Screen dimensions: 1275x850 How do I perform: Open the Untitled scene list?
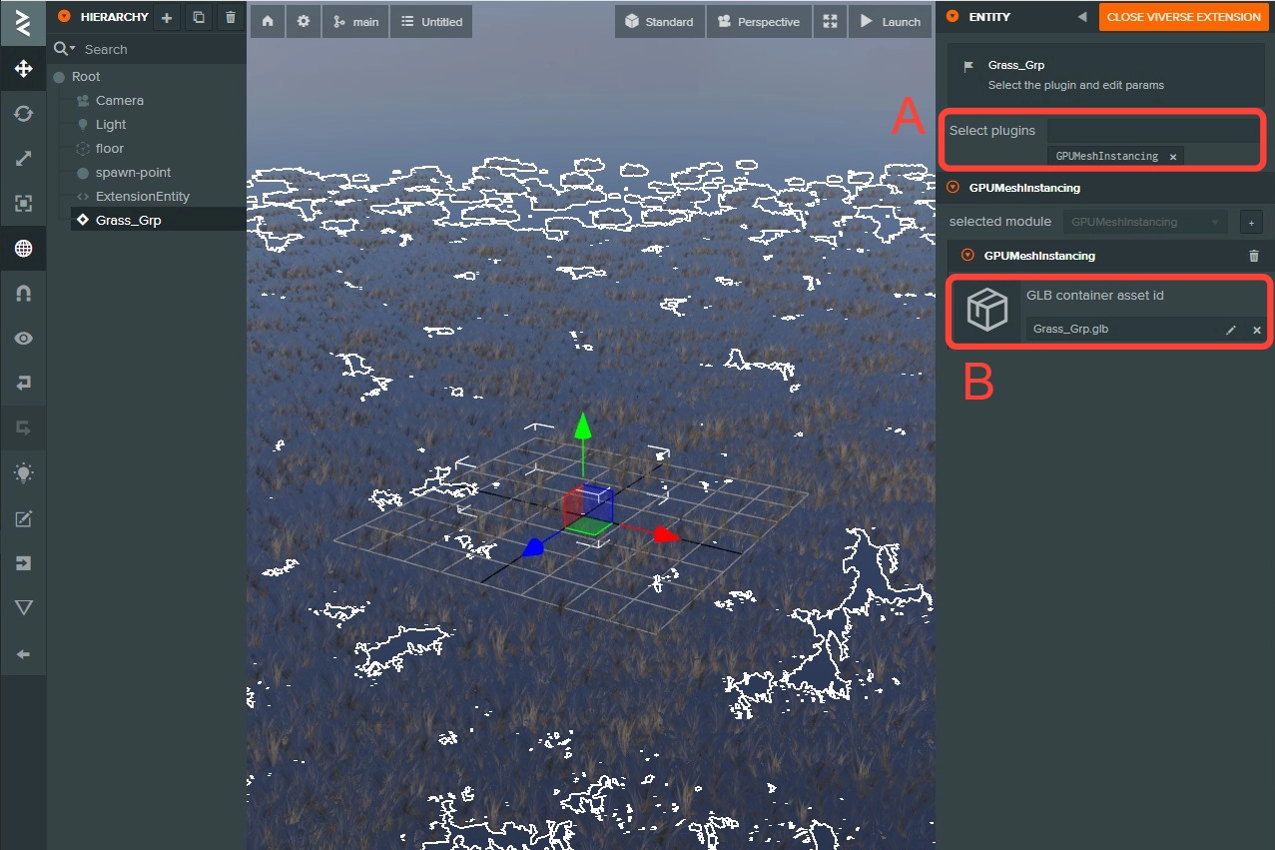point(431,21)
